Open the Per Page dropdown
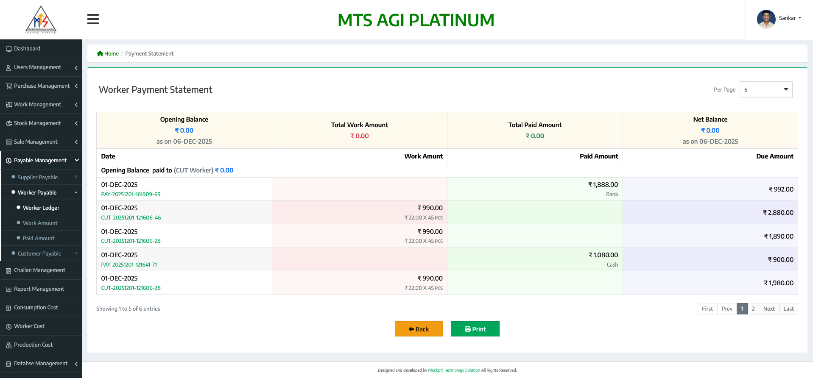 coord(766,89)
